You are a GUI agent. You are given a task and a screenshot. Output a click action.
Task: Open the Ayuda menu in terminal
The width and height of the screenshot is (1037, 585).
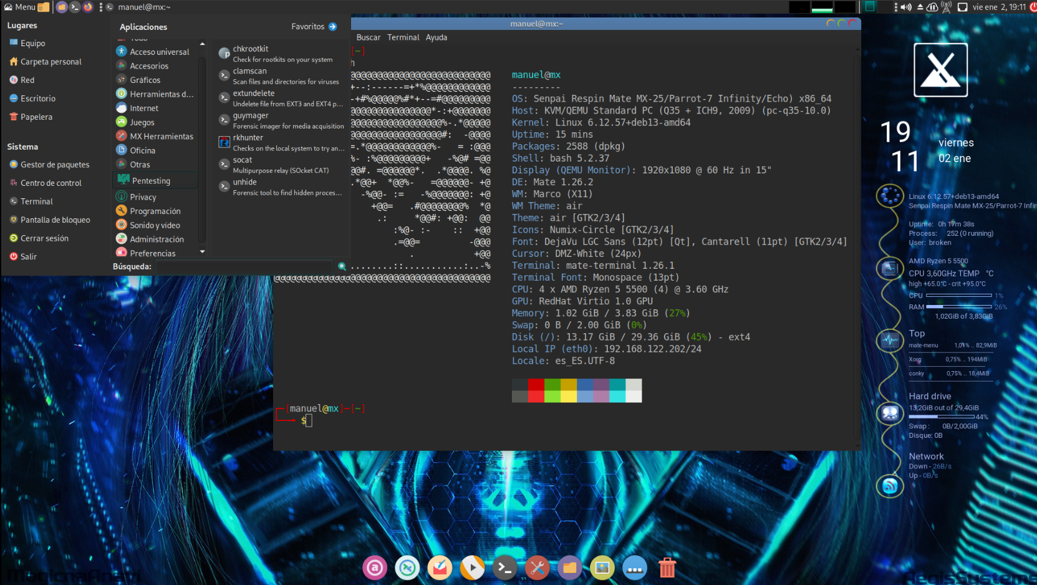(436, 37)
